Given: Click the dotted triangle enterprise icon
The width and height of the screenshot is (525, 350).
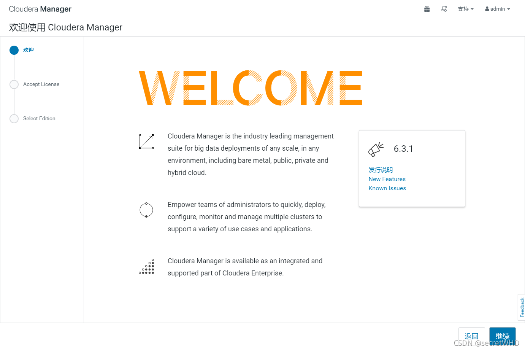Looking at the screenshot, I should coord(146,266).
